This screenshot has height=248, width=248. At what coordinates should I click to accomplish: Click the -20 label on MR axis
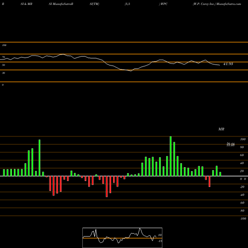pyautogui.click(x=242, y=187)
